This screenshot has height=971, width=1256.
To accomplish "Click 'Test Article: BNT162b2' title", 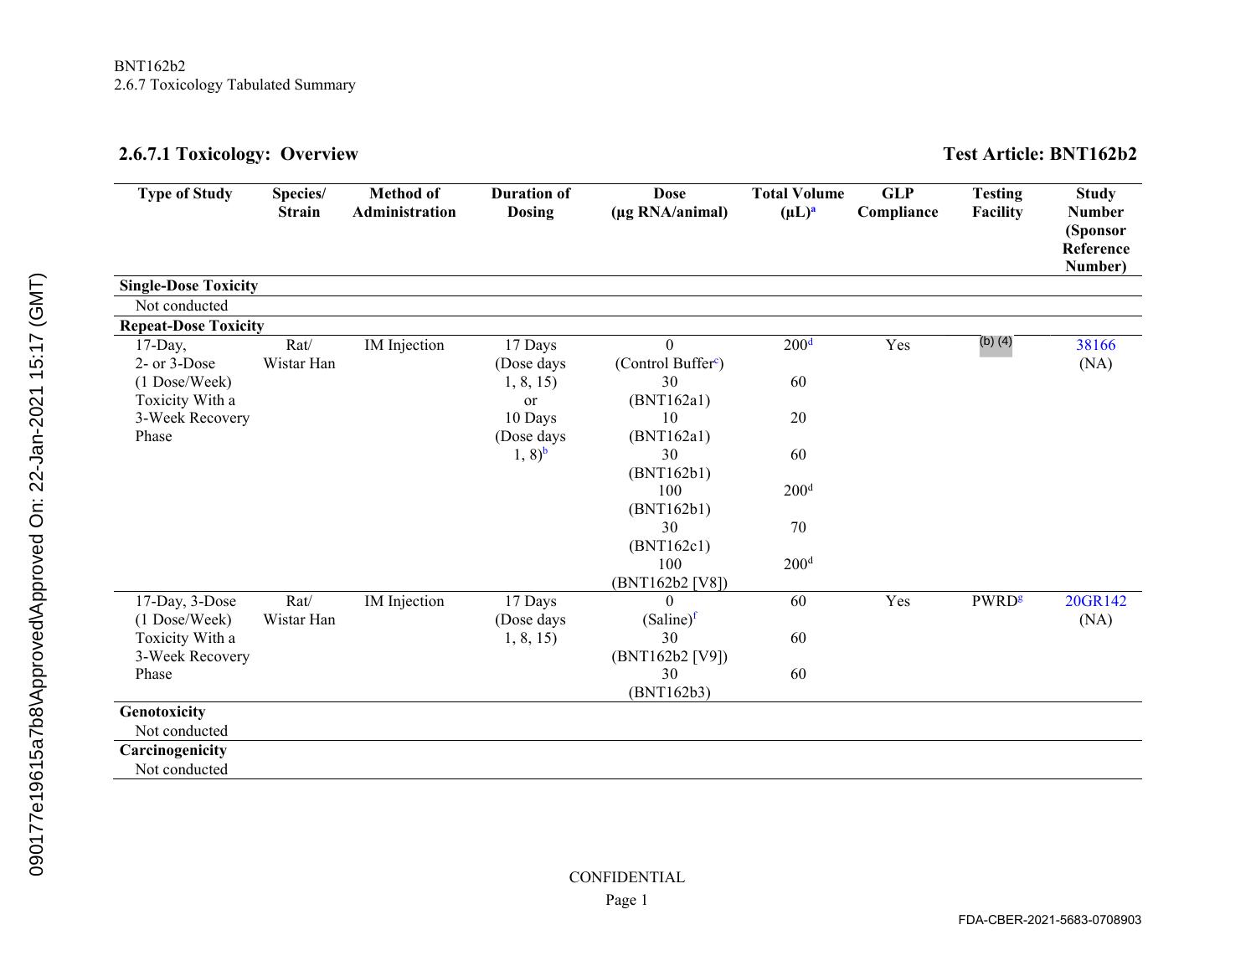I will (1040, 154).
